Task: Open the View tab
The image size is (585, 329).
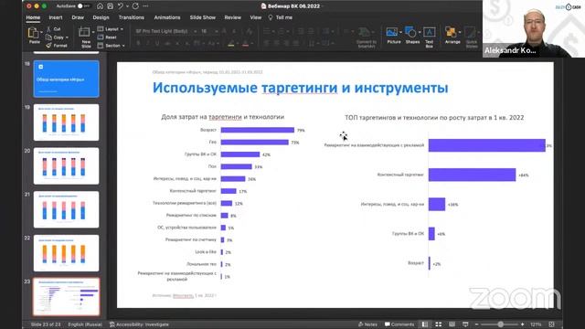Action: [256, 17]
